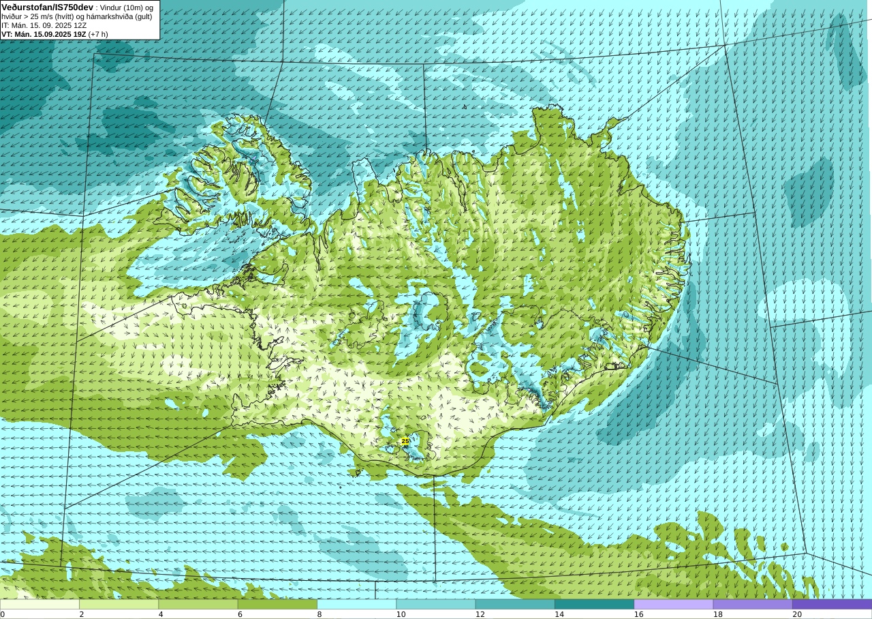Click the 'hámarkshviða (gult)' text in header
872x619 pixels.
click(x=119, y=16)
